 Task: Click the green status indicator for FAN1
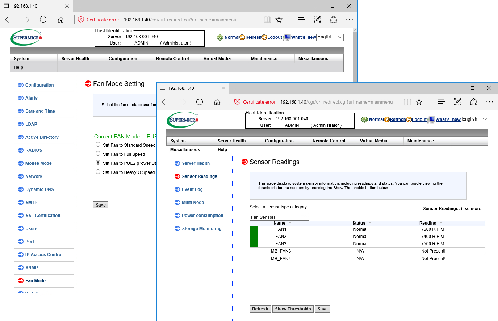click(x=254, y=229)
